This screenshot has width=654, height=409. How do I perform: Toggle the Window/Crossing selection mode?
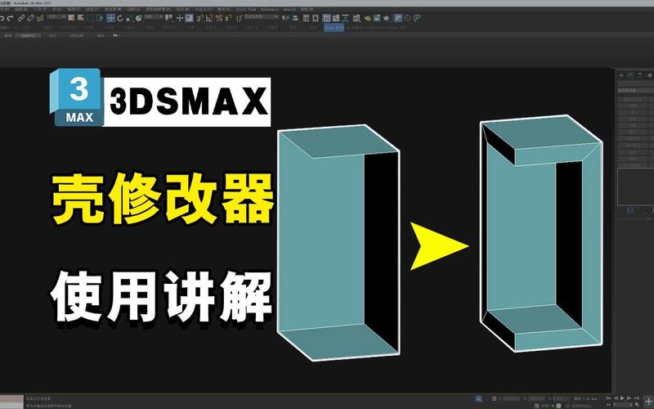coord(100,18)
